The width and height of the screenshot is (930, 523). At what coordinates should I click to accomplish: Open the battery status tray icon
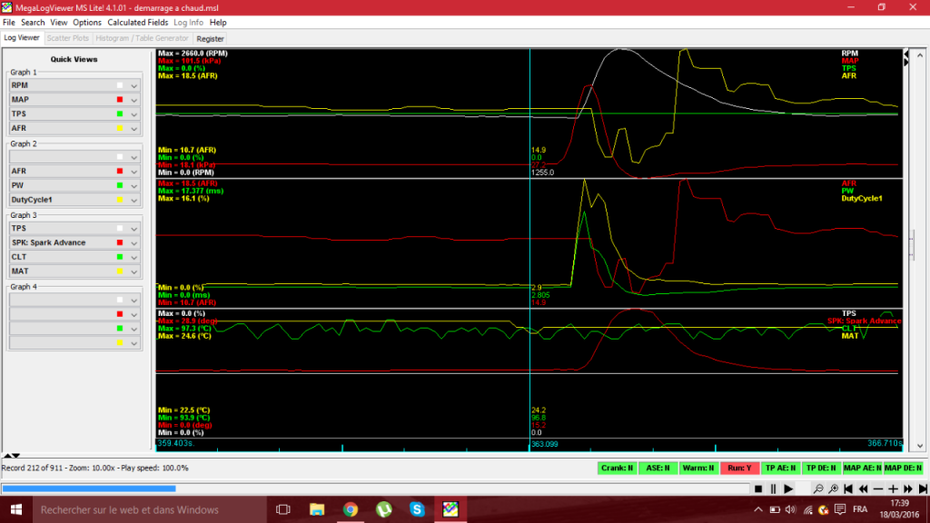[775, 509]
